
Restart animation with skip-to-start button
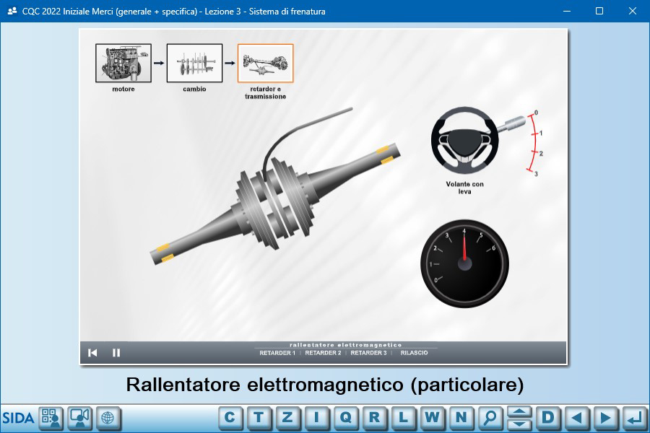coord(92,353)
